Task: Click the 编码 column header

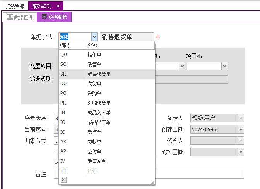Action: [x=72, y=45]
